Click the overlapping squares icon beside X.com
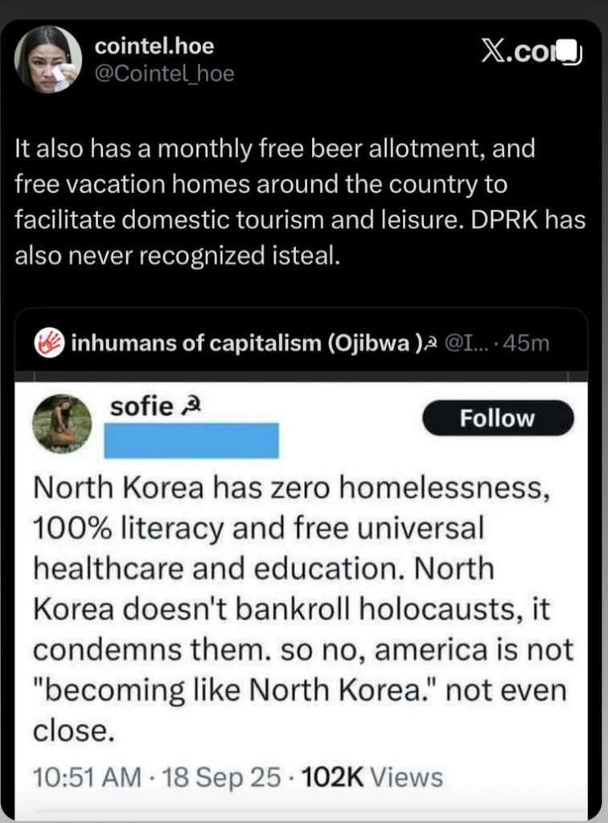The height and width of the screenshot is (823, 608). click(569, 52)
